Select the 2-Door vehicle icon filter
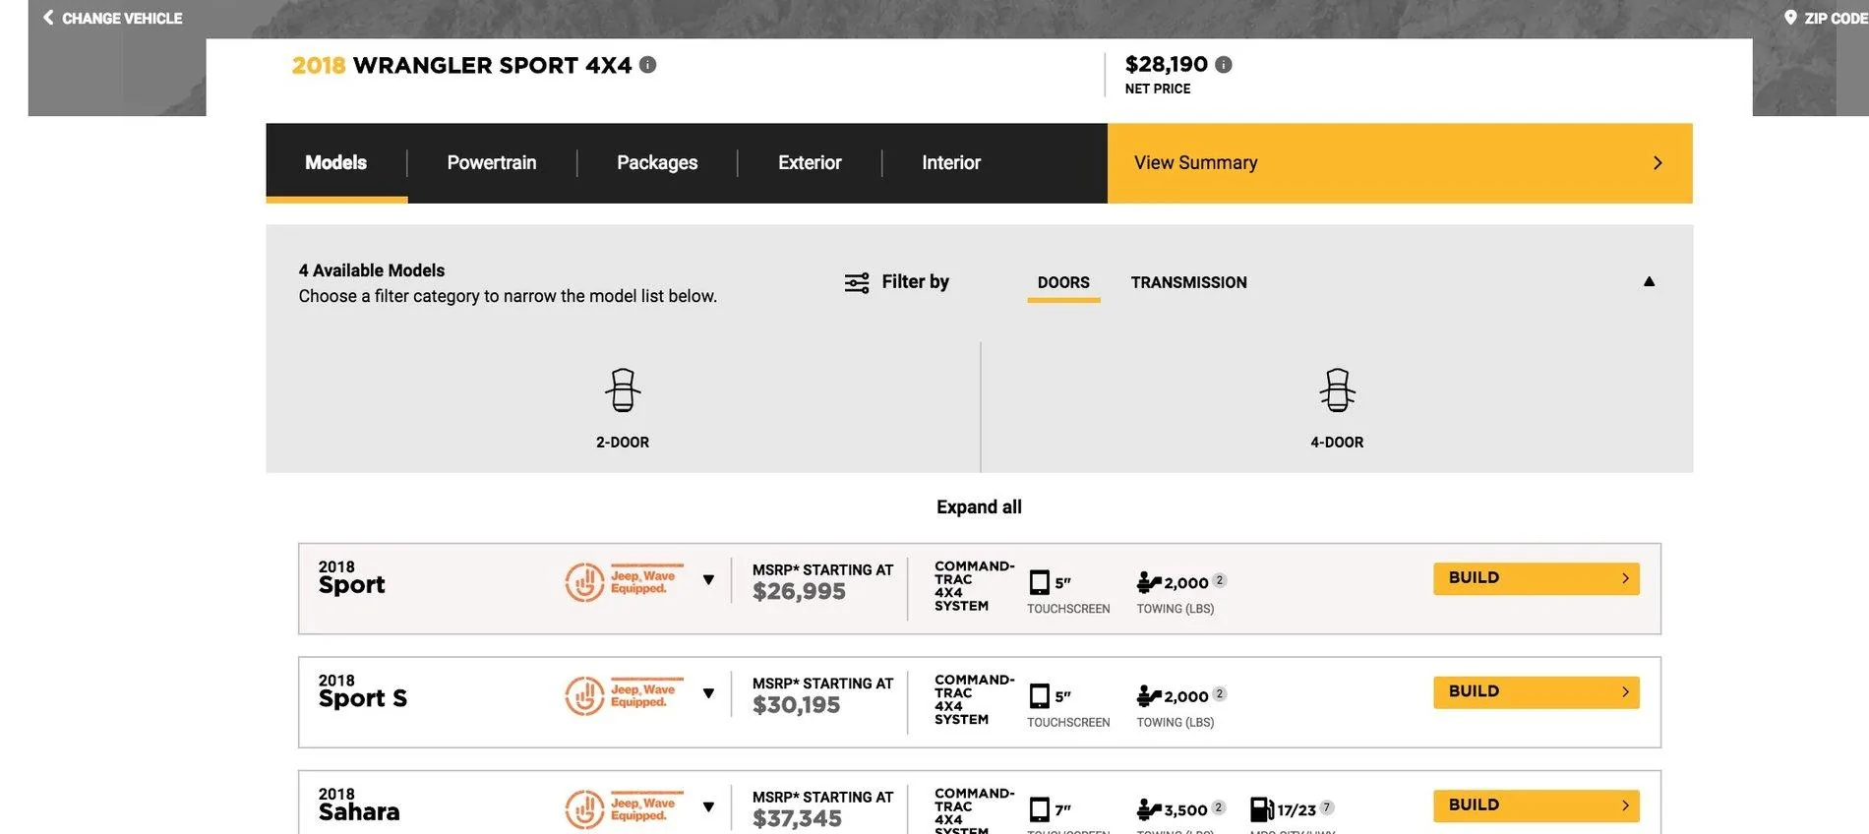Image resolution: width=1869 pixels, height=834 pixels. (623, 390)
